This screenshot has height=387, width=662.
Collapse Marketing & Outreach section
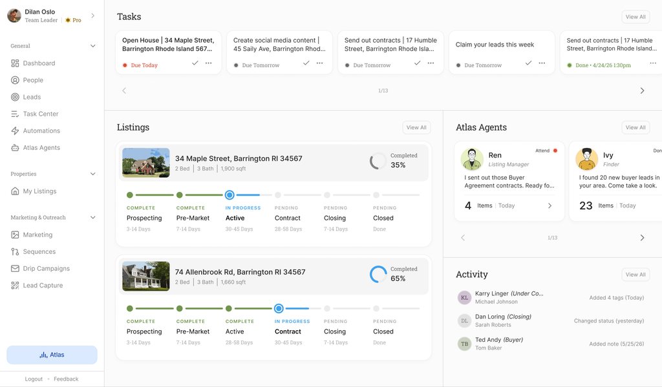coord(93,217)
